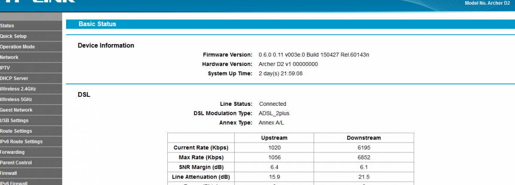Select downstream line attenuation 21.5
The height and width of the screenshot is (185, 515).
(x=364, y=177)
